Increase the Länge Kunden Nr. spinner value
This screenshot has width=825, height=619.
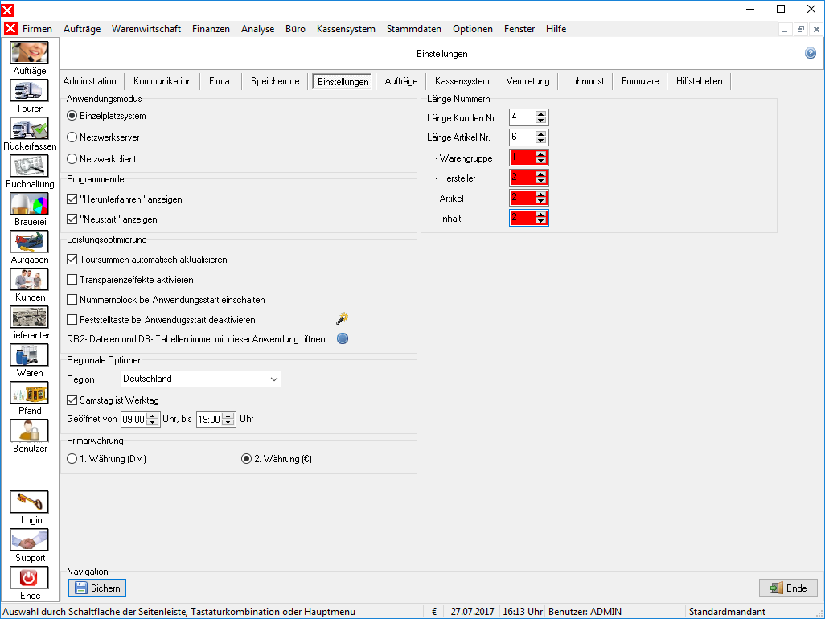point(540,114)
